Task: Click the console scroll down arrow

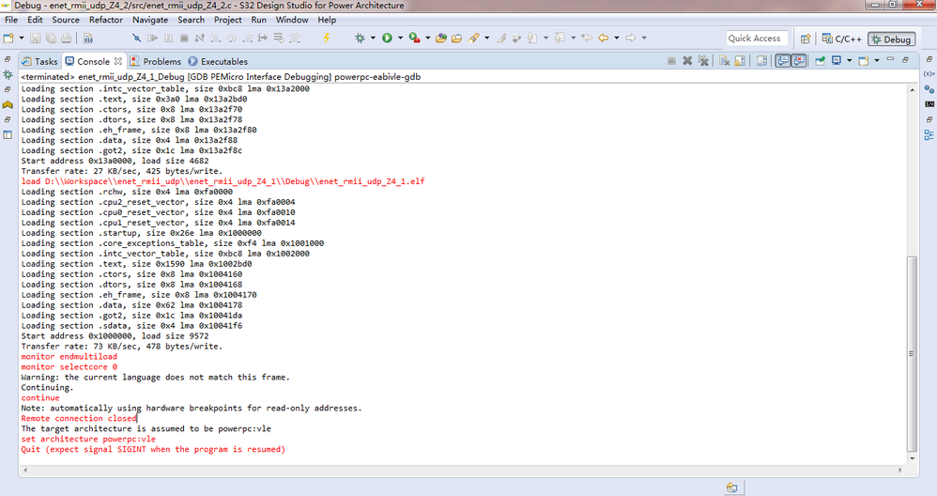Action: tap(912, 458)
